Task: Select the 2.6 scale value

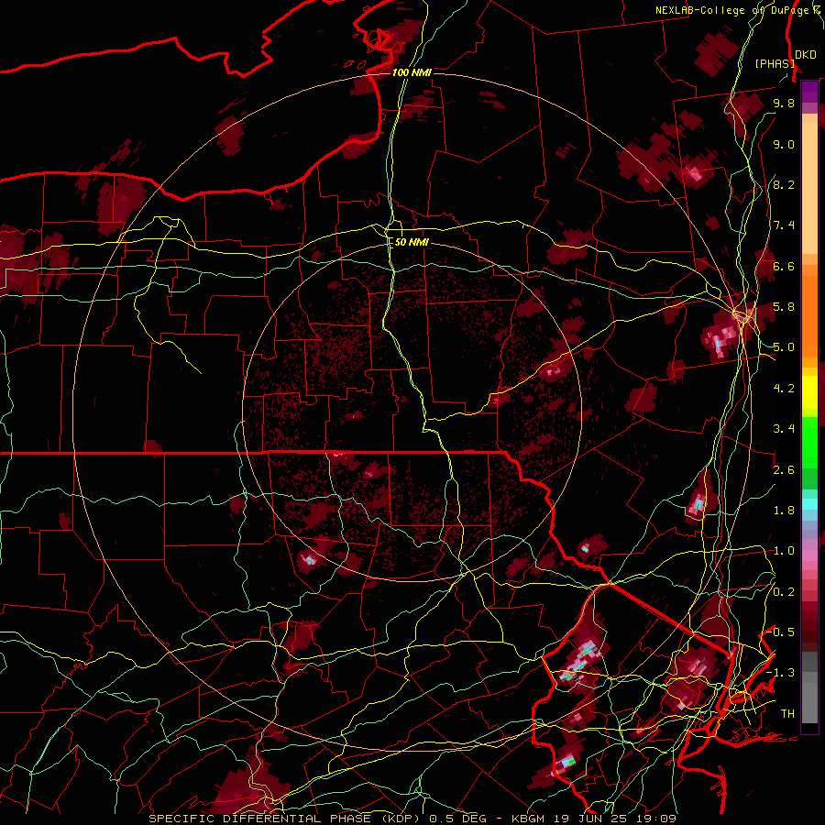Action: [784, 470]
